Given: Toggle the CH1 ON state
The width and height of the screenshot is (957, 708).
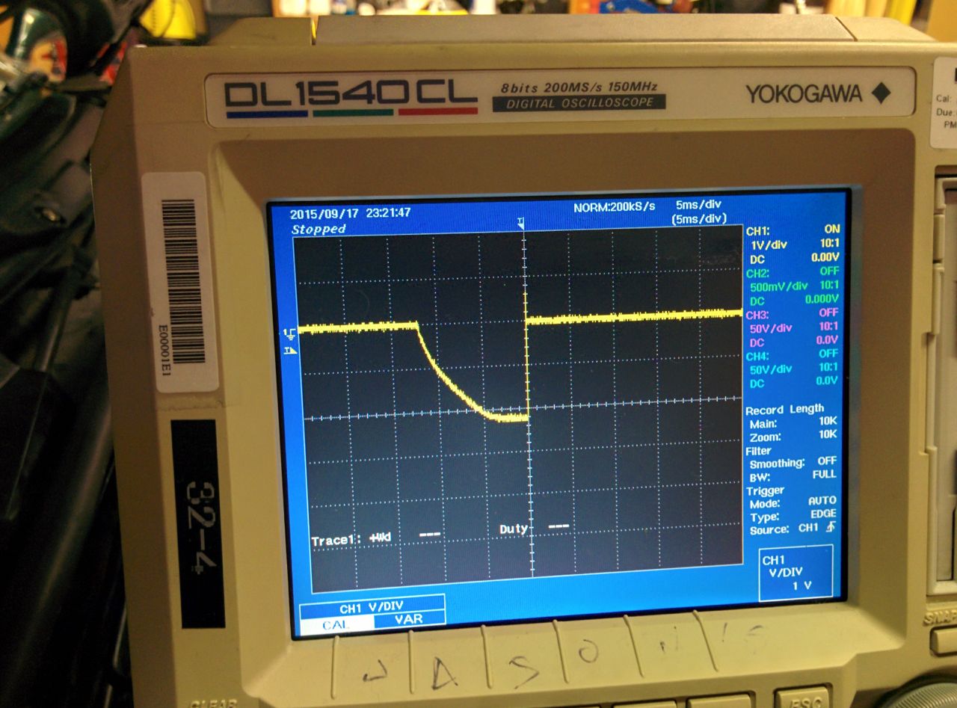Looking at the screenshot, I should [831, 230].
